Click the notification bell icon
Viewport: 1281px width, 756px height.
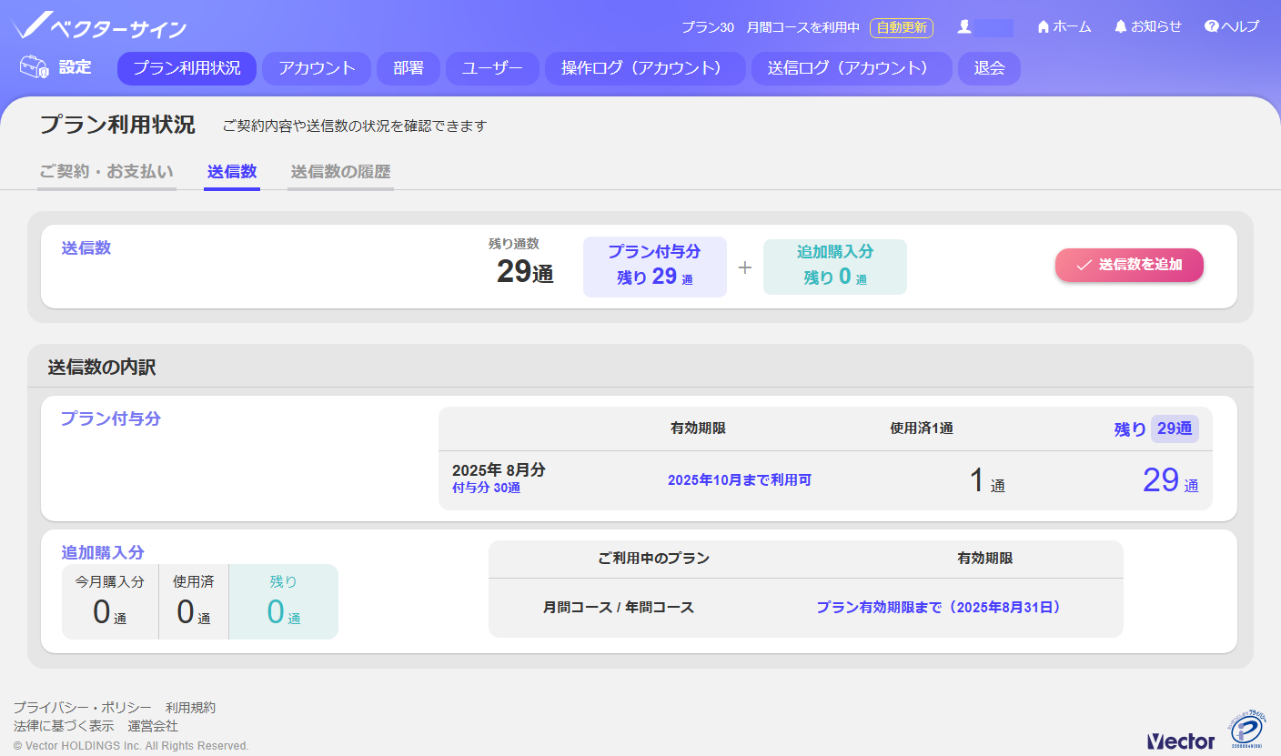pos(1121,27)
